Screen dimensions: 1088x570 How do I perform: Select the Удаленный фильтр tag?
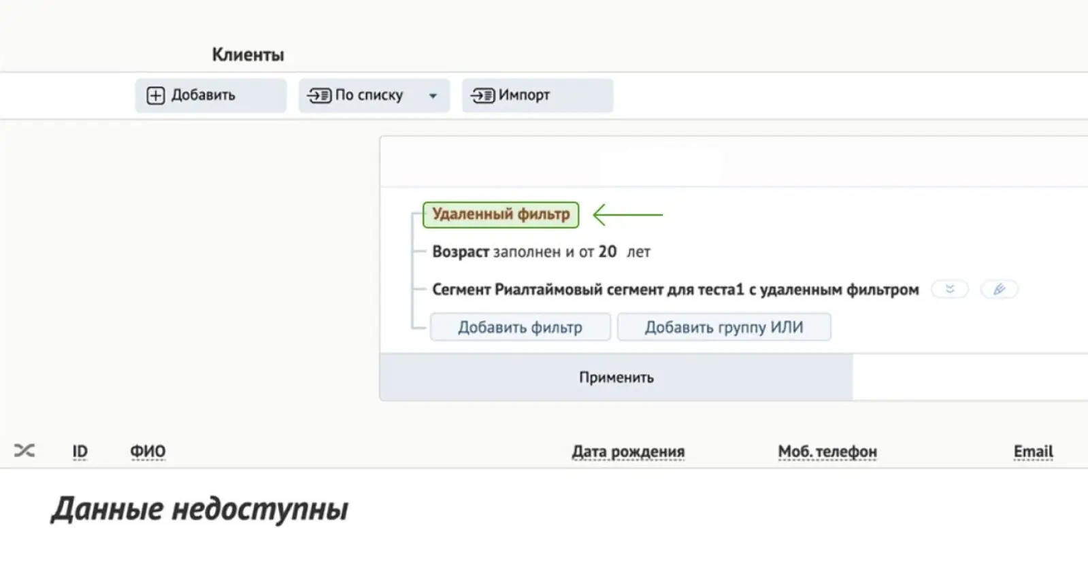coord(501,214)
